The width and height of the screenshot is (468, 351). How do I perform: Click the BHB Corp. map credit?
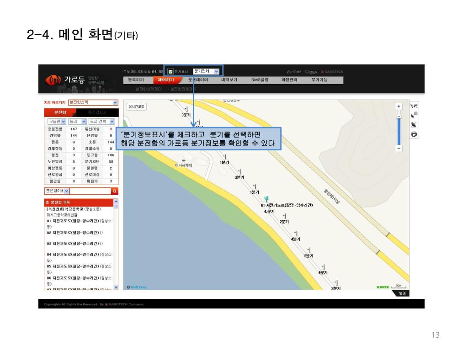coord(137,287)
